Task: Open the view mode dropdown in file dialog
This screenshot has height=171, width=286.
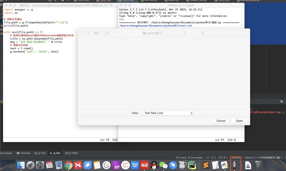Action: pos(97,33)
